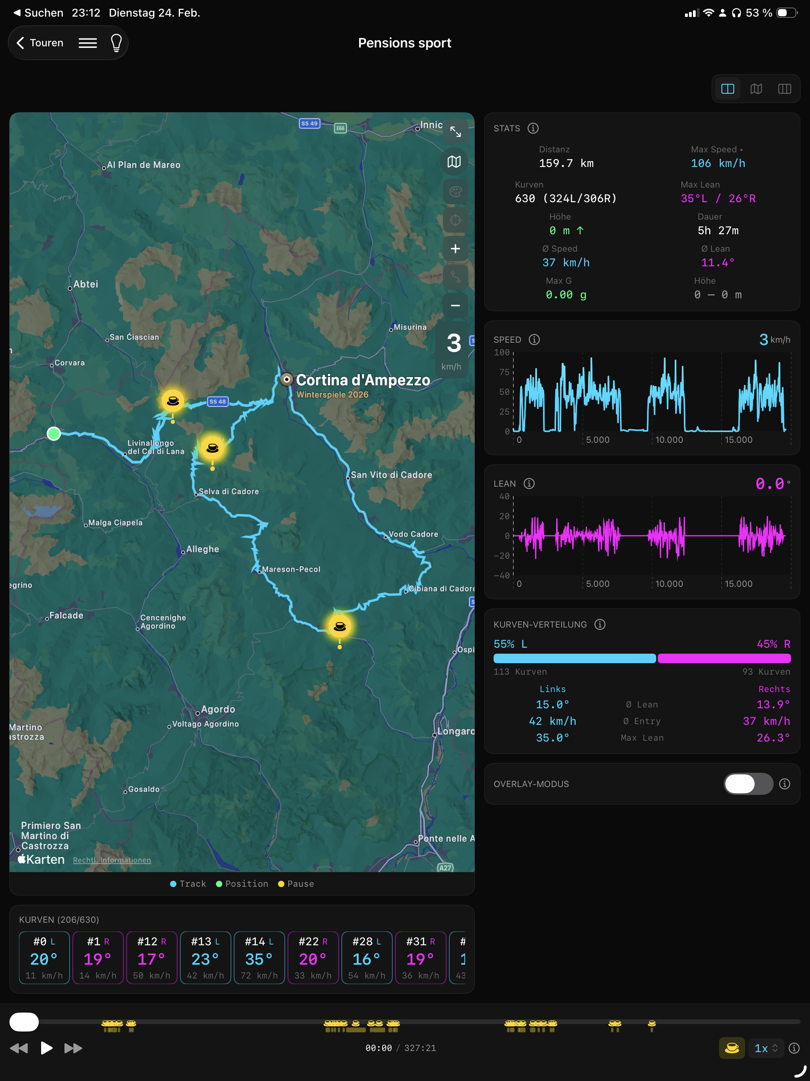Expand map to fullscreen
This screenshot has width=810, height=1081.
click(455, 132)
